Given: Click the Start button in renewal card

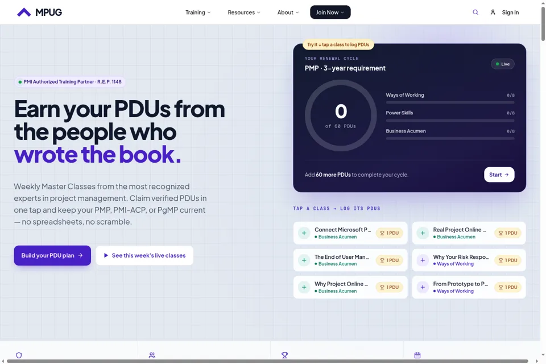Looking at the screenshot, I should 499,175.
